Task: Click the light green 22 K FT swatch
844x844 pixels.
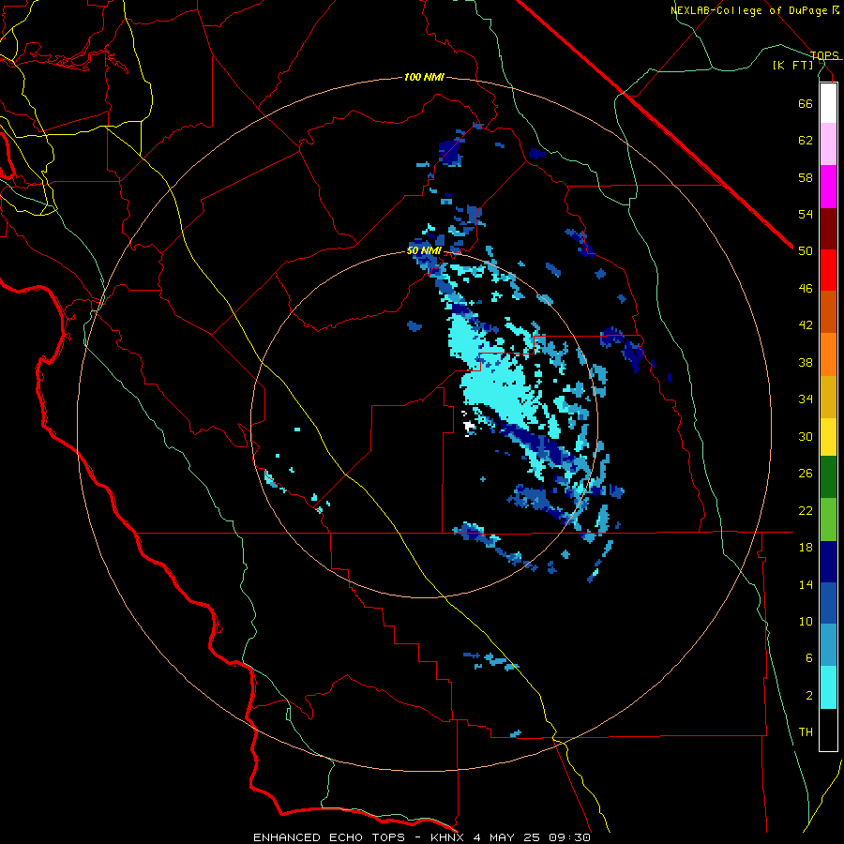Action: (x=828, y=520)
